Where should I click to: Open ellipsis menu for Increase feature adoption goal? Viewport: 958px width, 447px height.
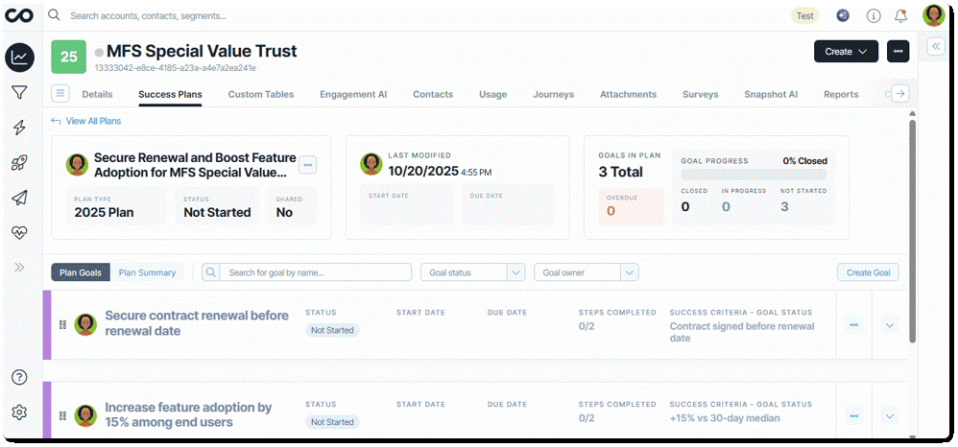(x=854, y=416)
